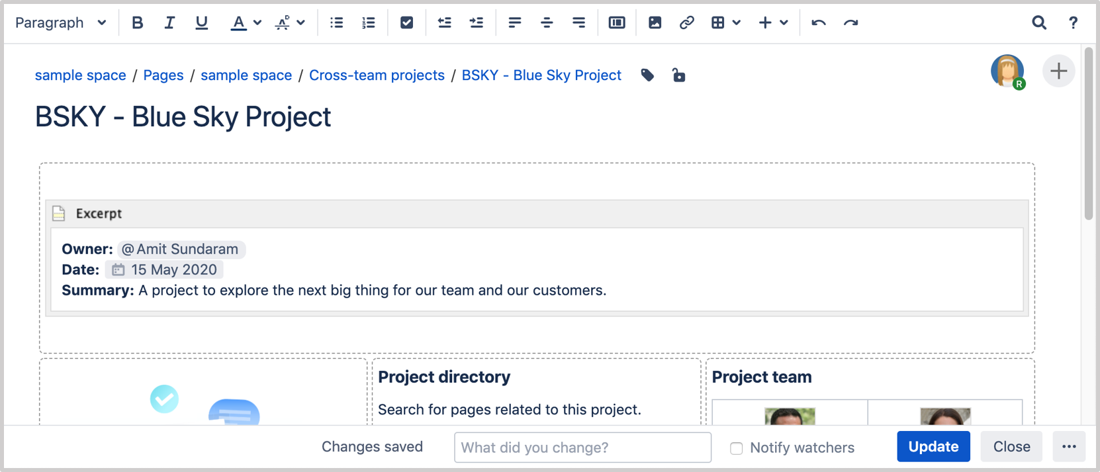The image size is (1100, 472).
Task: Open the Paragraph style dropdown
Action: (x=60, y=22)
